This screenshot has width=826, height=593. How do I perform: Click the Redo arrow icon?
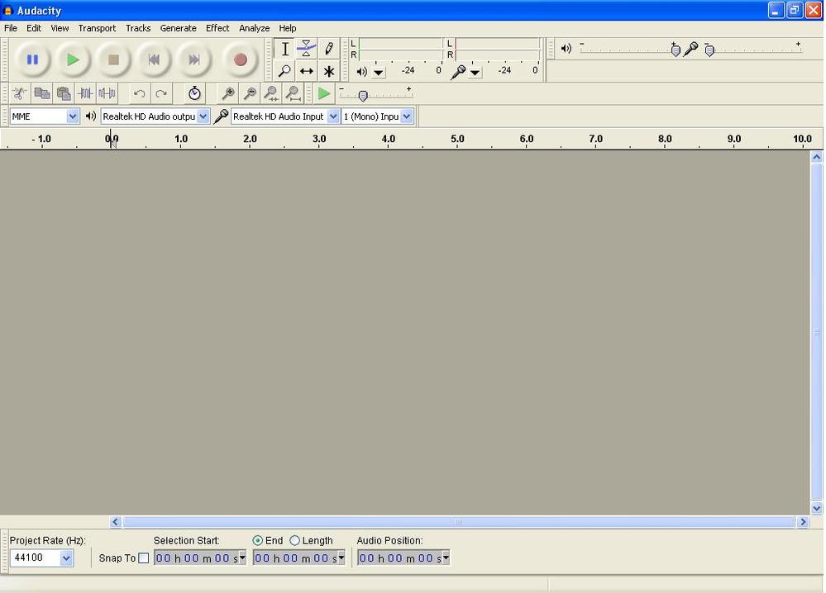pyautogui.click(x=161, y=93)
